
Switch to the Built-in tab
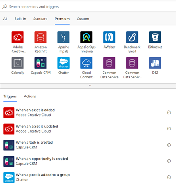coord(20,19)
